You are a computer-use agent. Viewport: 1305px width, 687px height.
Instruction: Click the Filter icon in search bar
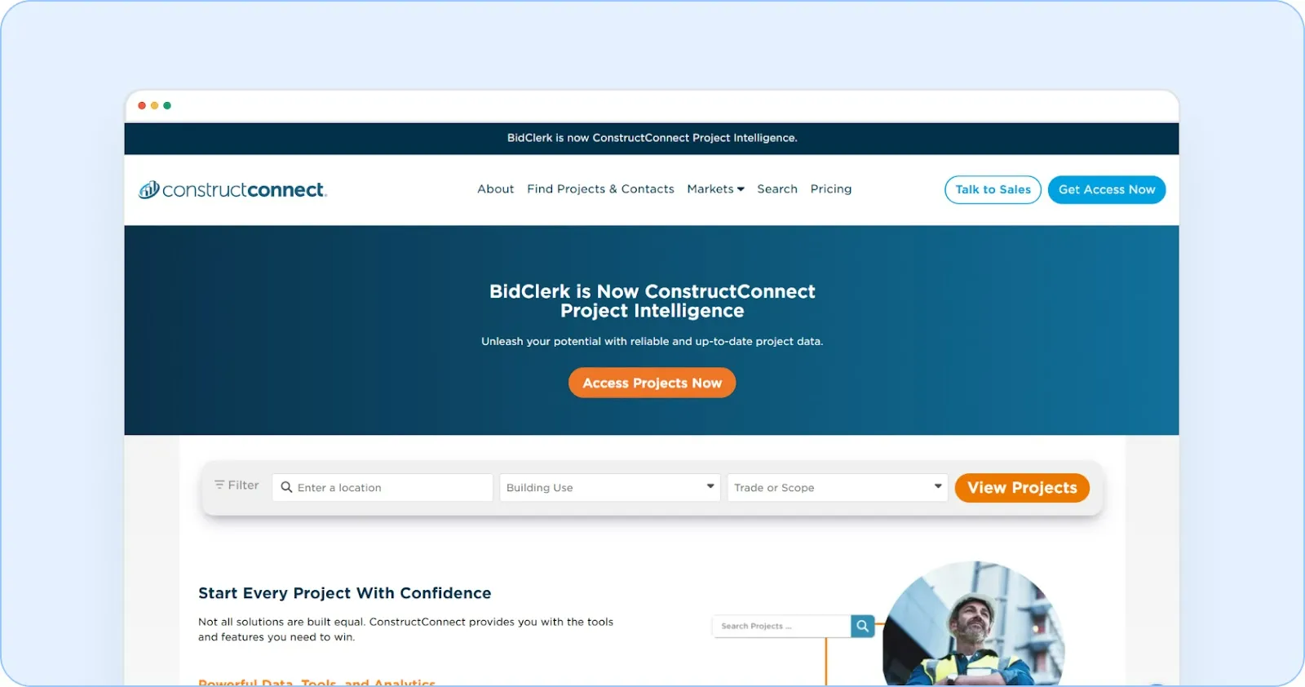point(219,485)
